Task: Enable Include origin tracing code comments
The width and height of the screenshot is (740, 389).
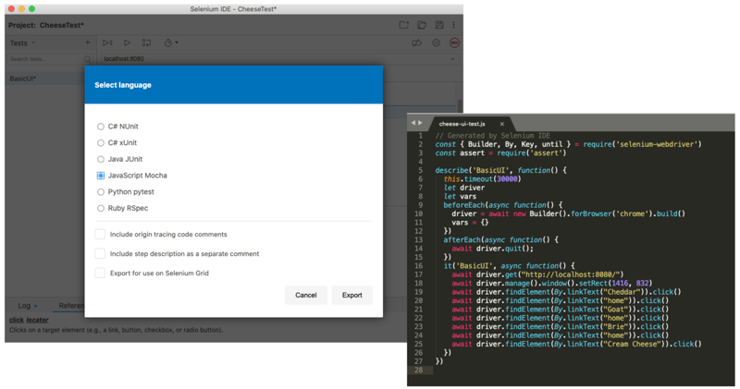Action: tap(100, 235)
